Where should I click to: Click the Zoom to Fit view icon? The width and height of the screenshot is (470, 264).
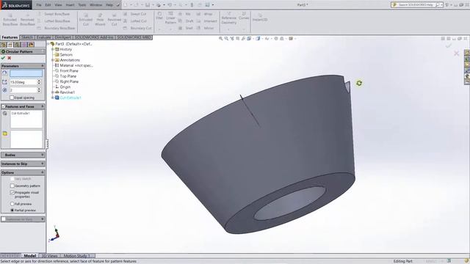tap(220, 39)
